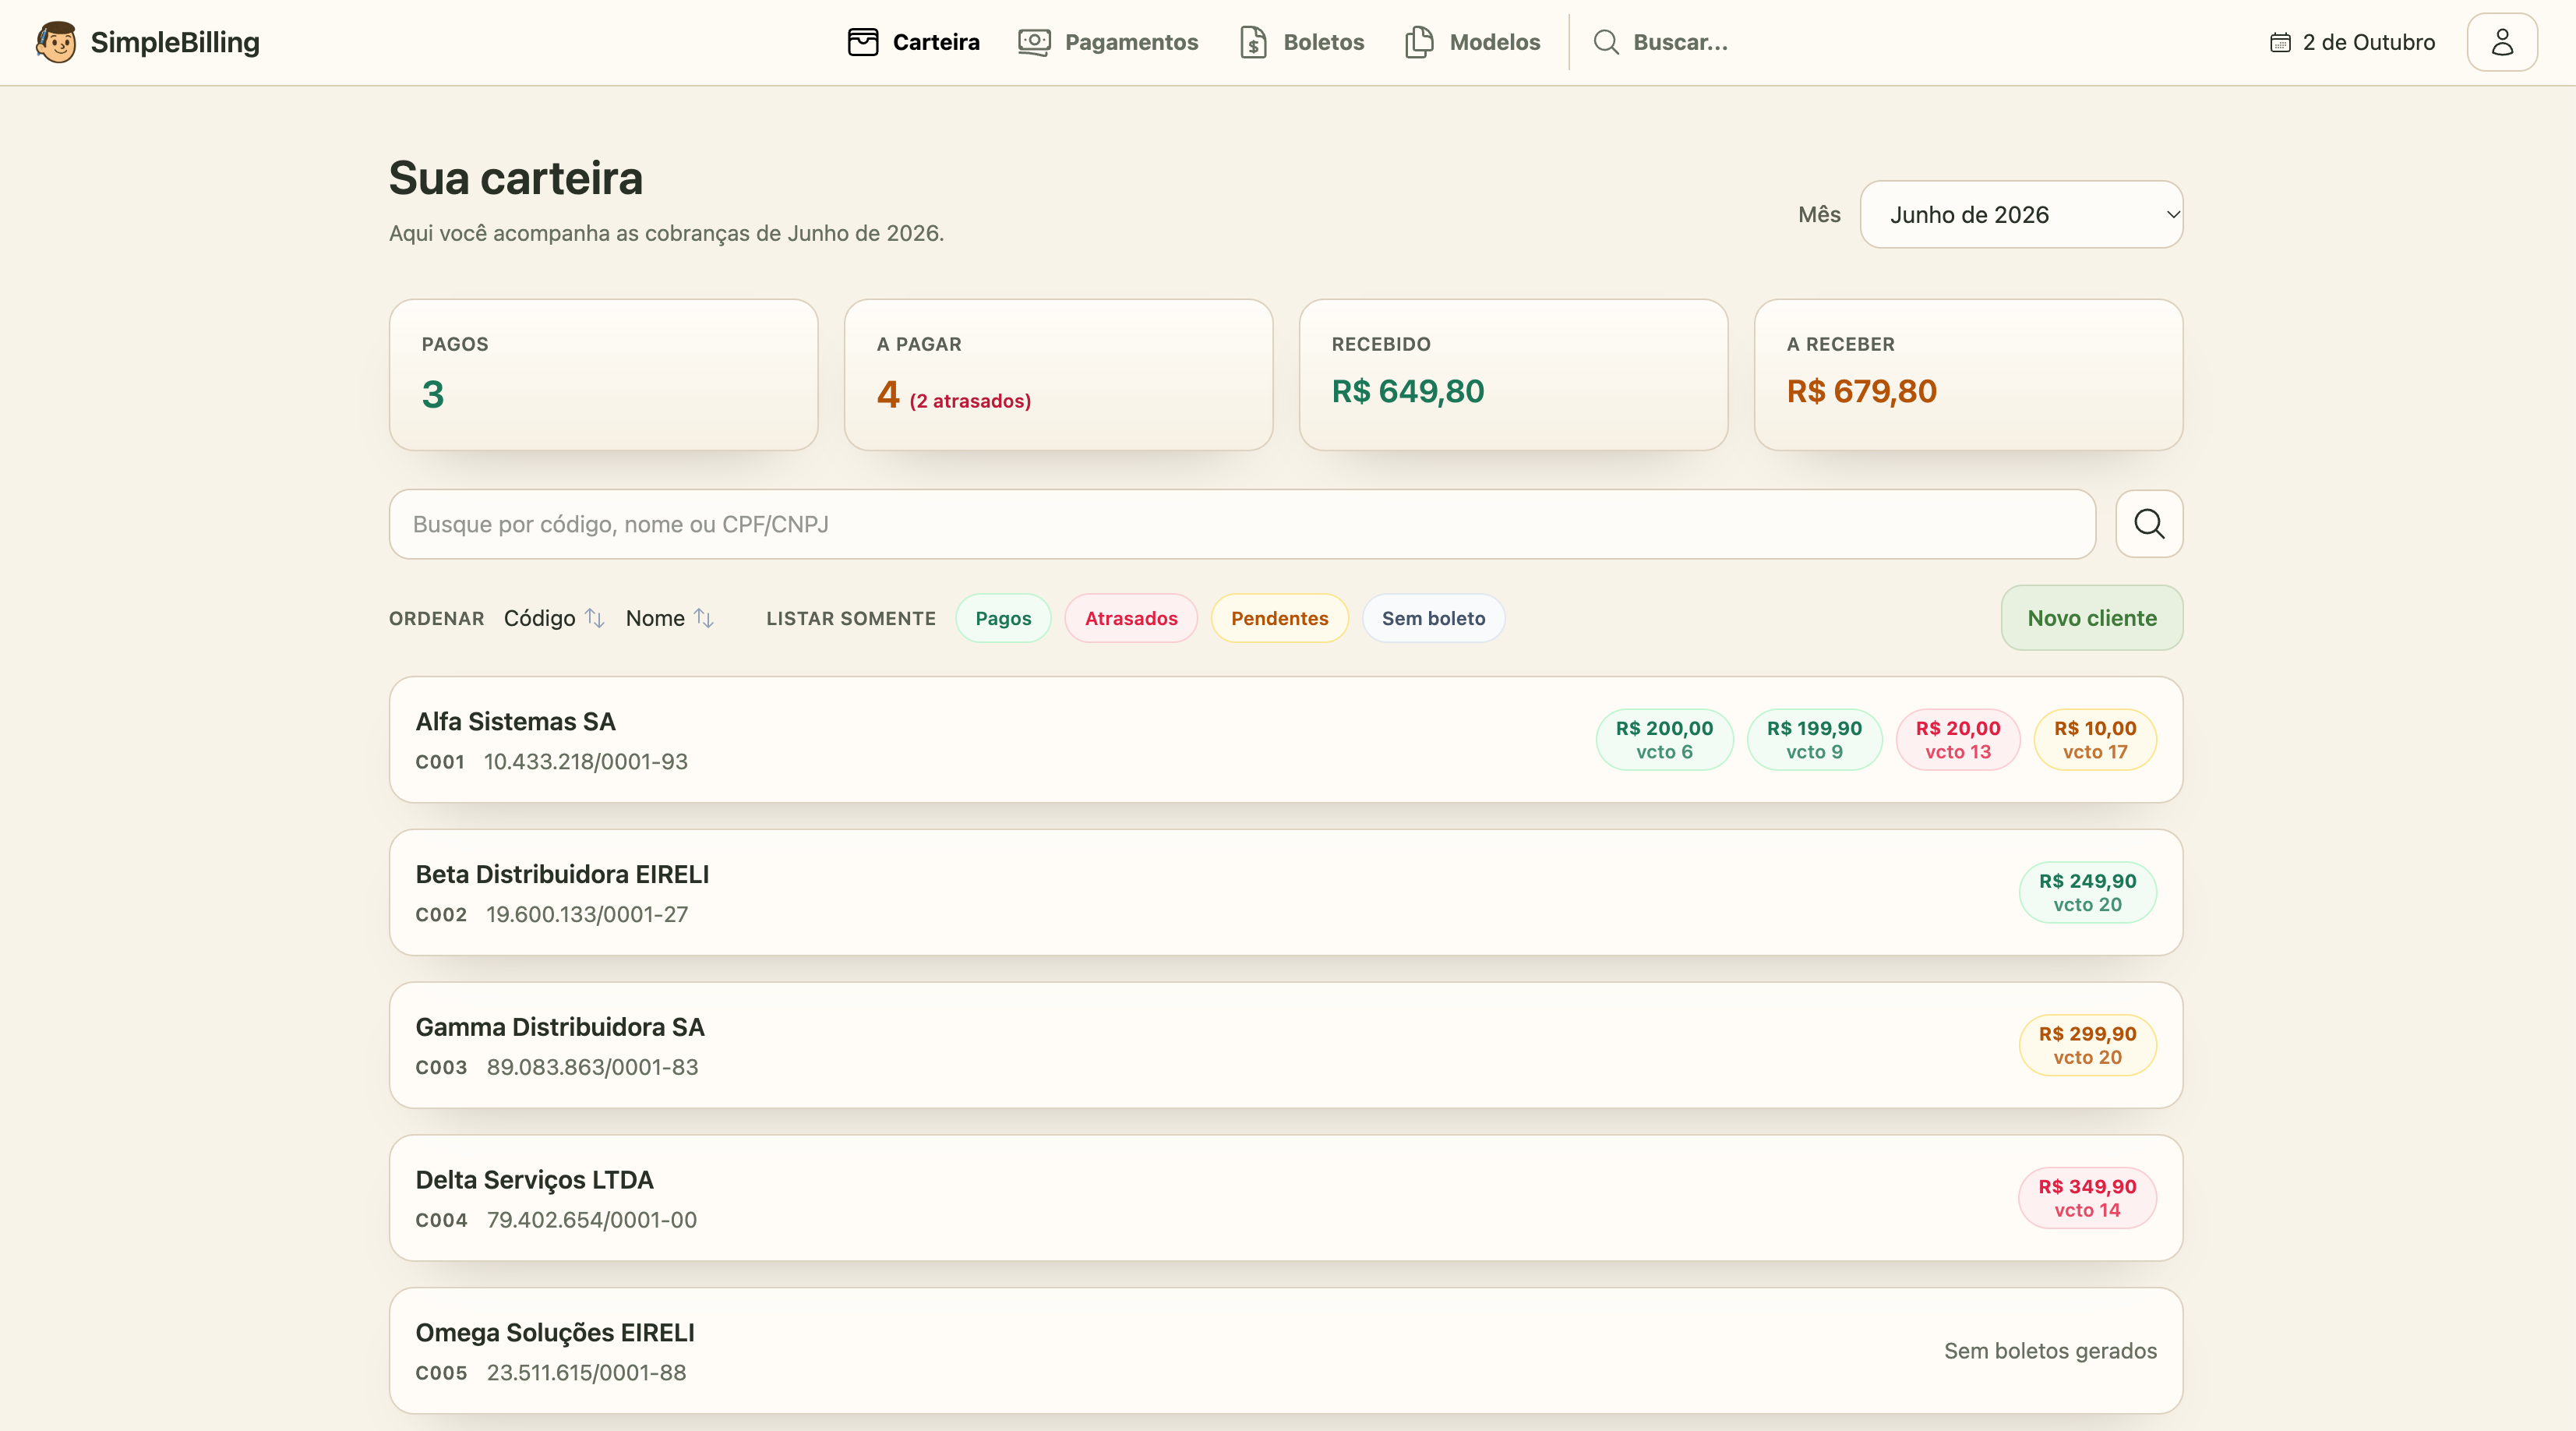The height and width of the screenshot is (1431, 2576).
Task: Switch to the Carteira tab
Action: point(913,42)
